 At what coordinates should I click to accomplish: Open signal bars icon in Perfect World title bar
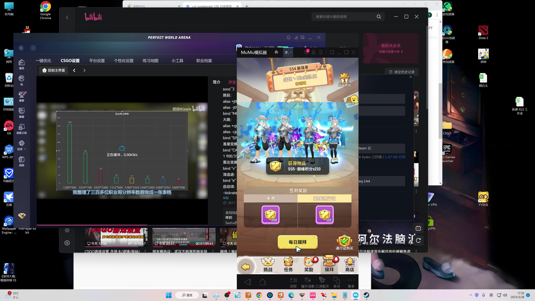coord(296,37)
